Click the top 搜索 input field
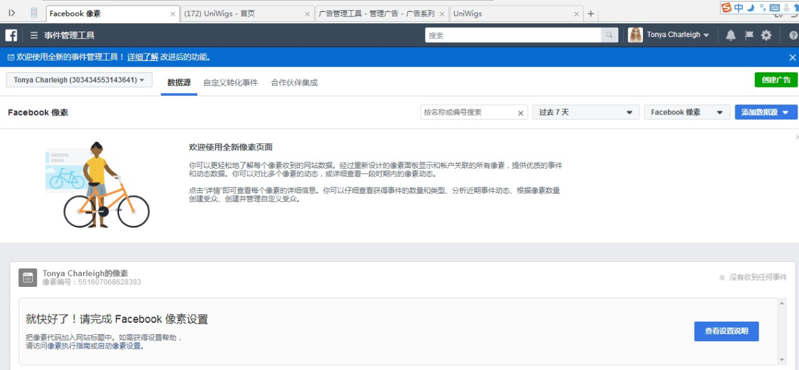Screen dimensions: 799x370 pos(513,35)
